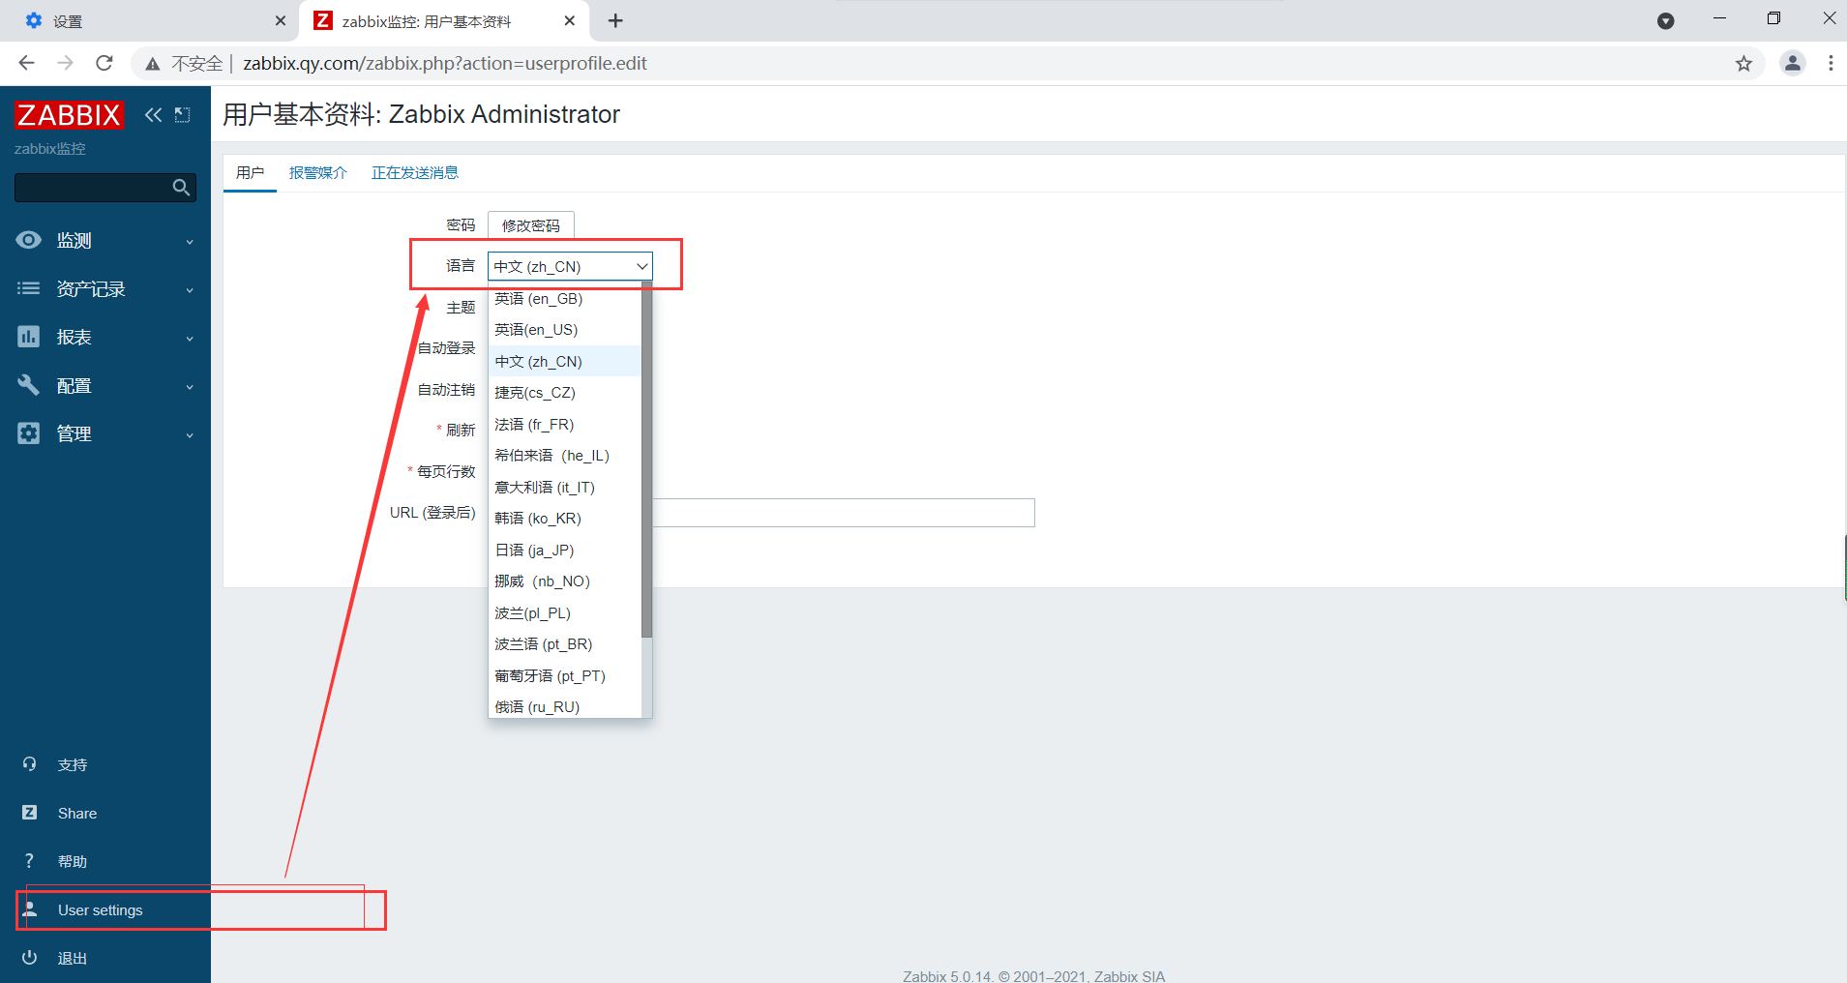This screenshot has height=983, width=1847.
Task: Choose 法语 (fr_FR) language option
Action: coord(565,425)
